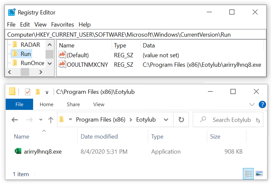Click the Registry Editor app icon
Image resolution: width=271 pixels, height=184 pixels.
[12, 12]
